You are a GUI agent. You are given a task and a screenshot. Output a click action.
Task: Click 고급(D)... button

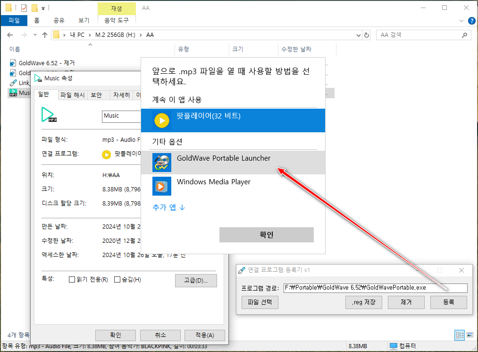[196, 280]
